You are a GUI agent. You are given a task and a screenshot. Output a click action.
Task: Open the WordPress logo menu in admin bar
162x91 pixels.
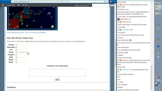3,5
